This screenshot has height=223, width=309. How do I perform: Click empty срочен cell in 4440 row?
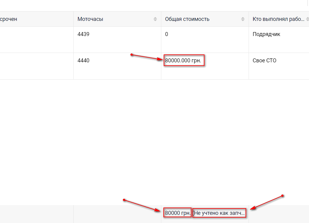click(x=36, y=66)
